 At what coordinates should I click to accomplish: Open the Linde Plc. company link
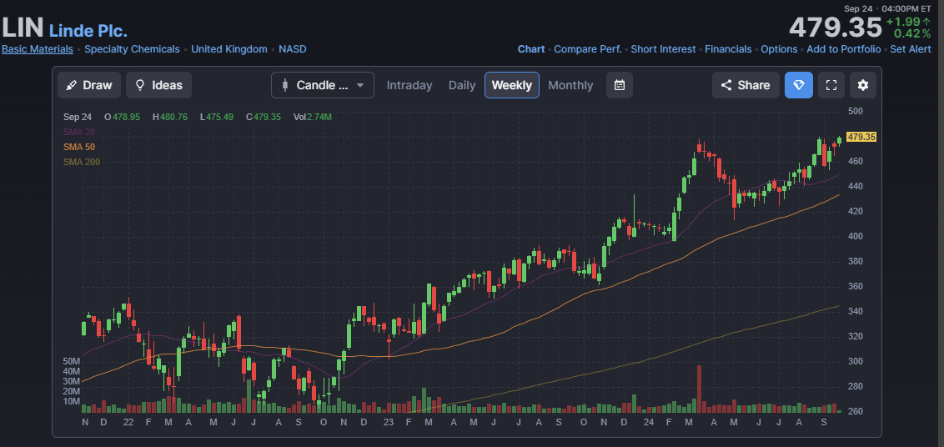pos(88,31)
